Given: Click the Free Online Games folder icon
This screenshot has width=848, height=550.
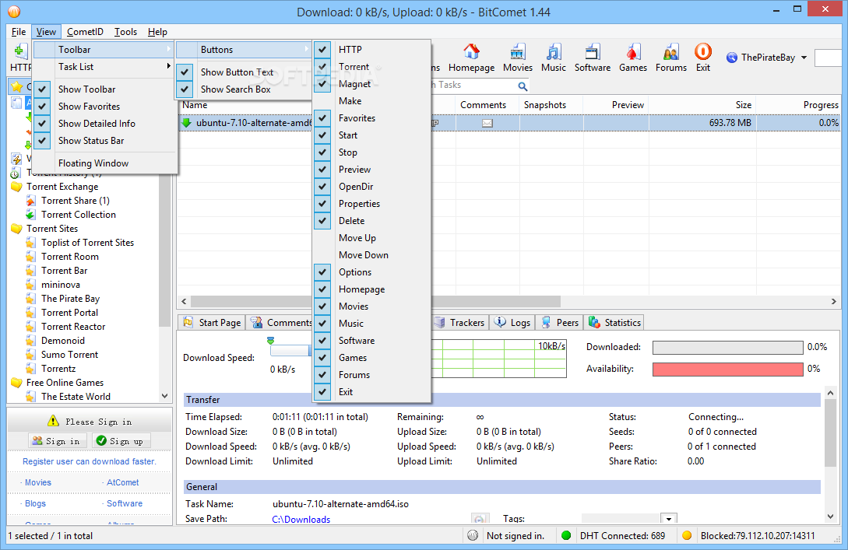Looking at the screenshot, I should click(16, 383).
